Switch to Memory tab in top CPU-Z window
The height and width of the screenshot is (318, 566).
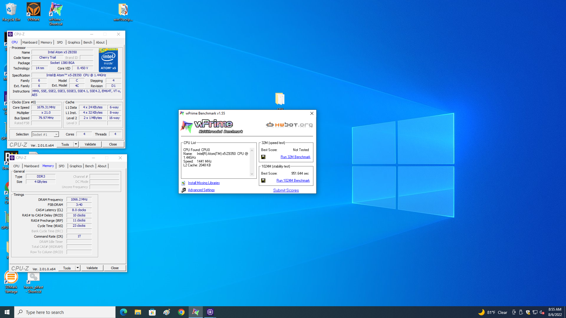pos(46,42)
